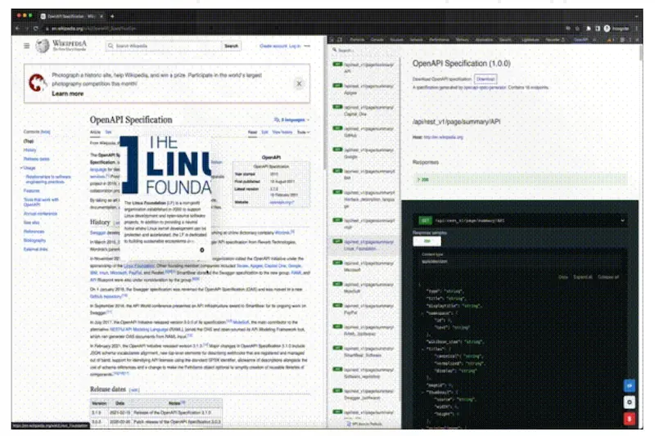Switch to the Talk tab
This screenshot has height=436, width=655.
pyautogui.click(x=108, y=132)
